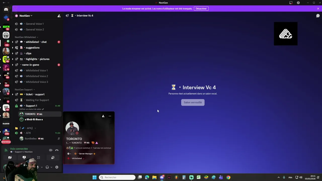Open Discord help question mark icon
Image resolution: width=322 pixels, height=181 pixels.
298,3
